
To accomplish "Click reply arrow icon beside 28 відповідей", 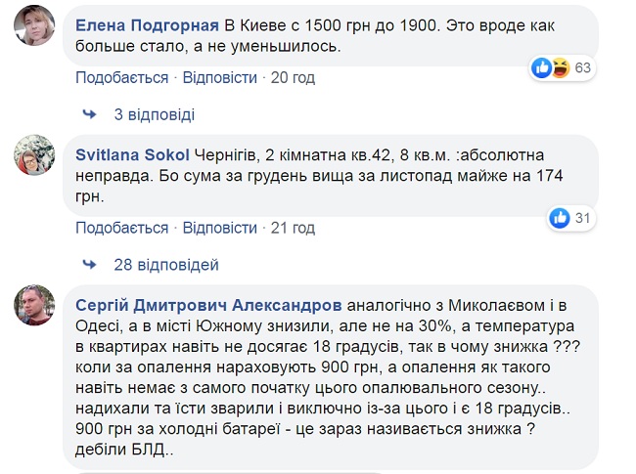I will point(89,265).
